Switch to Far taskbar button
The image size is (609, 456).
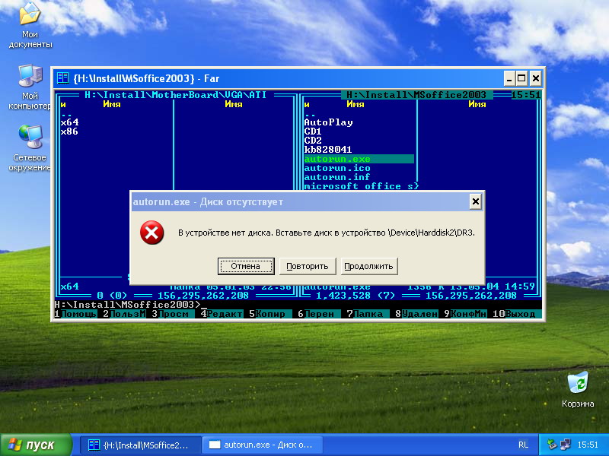(141, 445)
